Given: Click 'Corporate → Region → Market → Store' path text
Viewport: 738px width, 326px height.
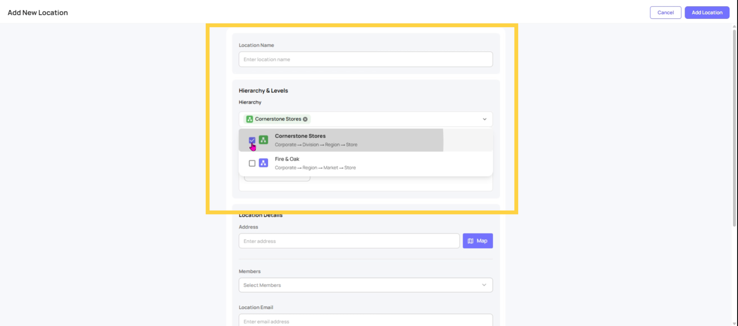Looking at the screenshot, I should coord(315,168).
